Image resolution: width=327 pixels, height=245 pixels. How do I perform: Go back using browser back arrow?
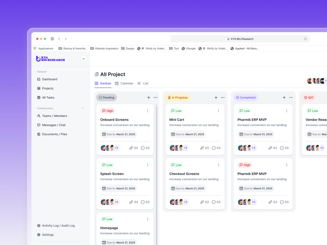point(59,39)
